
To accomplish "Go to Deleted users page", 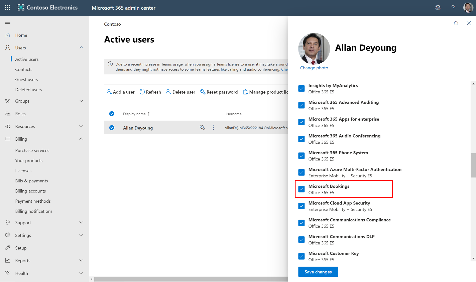I will pos(28,90).
